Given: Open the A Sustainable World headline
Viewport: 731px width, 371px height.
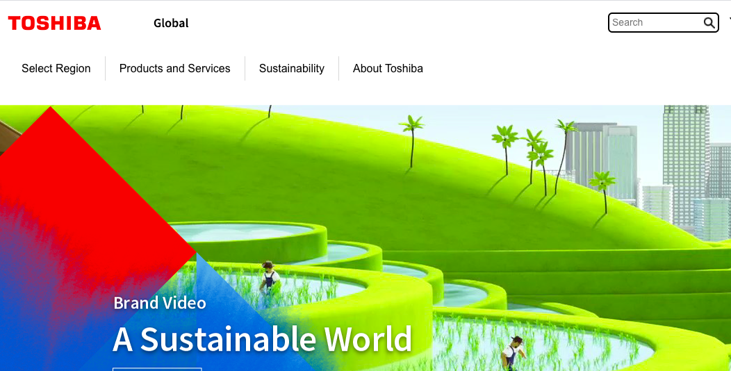Looking at the screenshot, I should [x=263, y=339].
